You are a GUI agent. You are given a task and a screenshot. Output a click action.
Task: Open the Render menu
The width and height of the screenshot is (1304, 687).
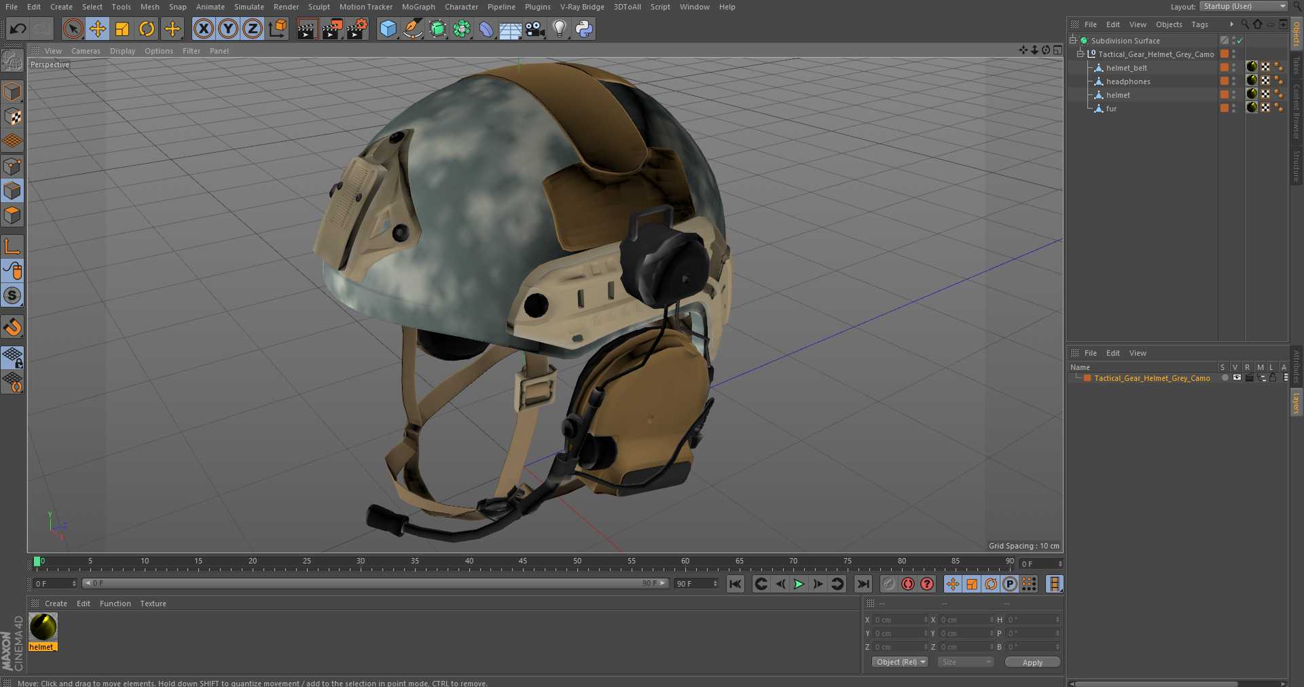pos(286,7)
